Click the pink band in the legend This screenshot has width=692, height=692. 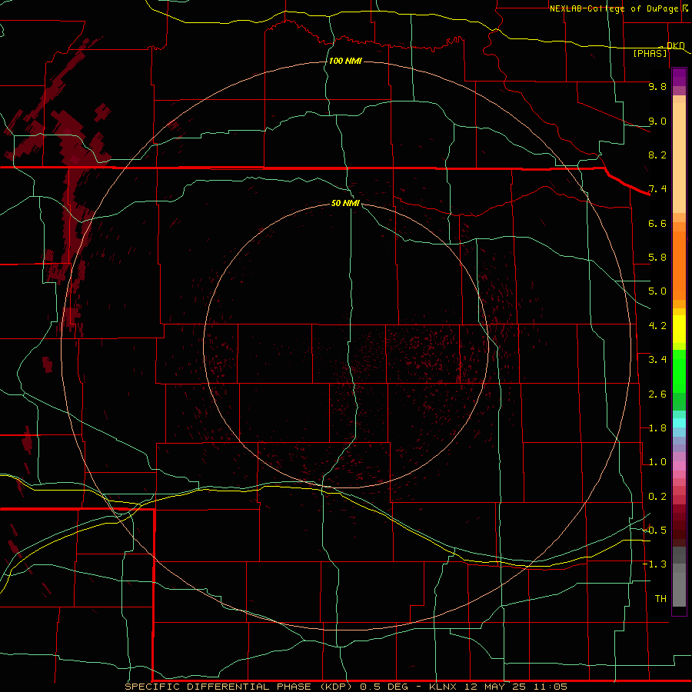tap(679, 466)
